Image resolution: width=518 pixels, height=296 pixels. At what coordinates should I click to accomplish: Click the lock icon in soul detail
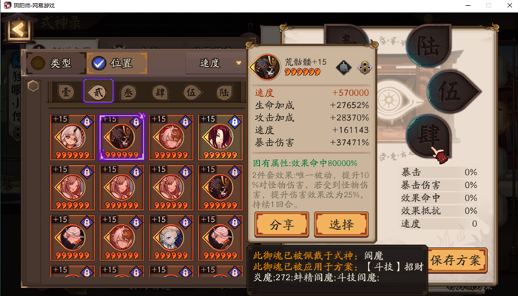point(365,67)
